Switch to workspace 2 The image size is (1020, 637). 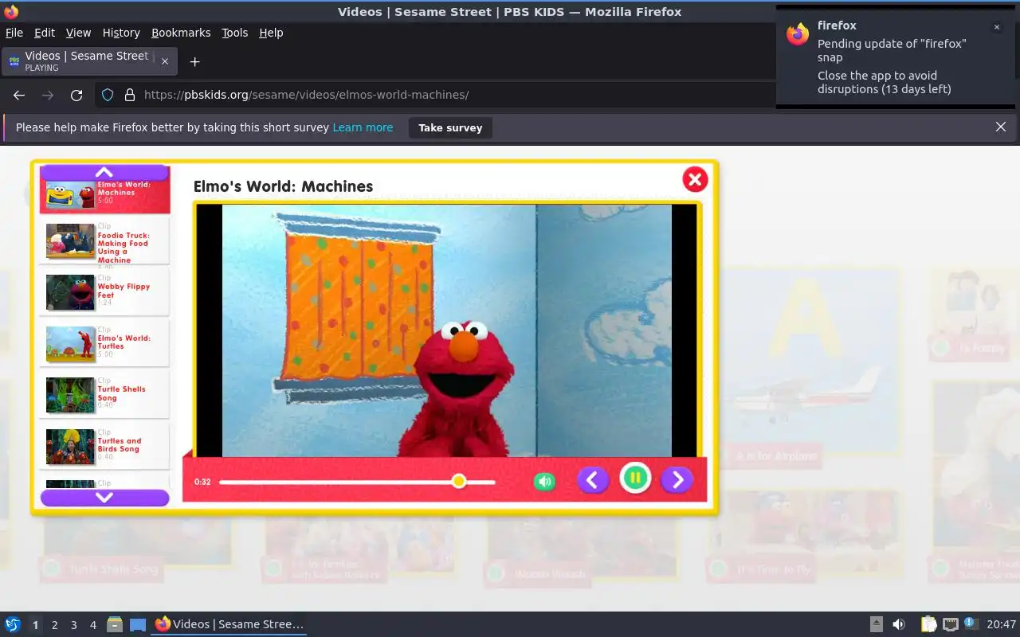pos(54,625)
